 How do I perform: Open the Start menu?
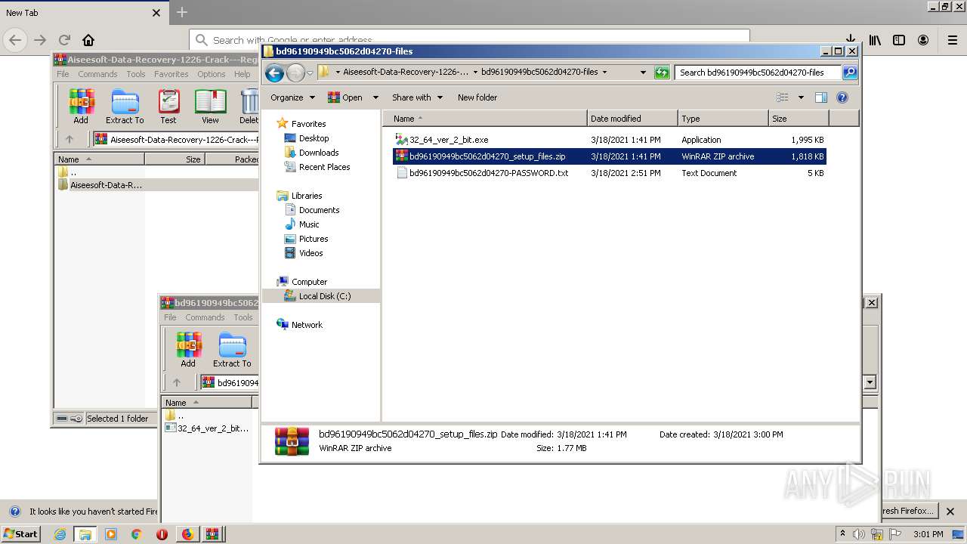20,534
